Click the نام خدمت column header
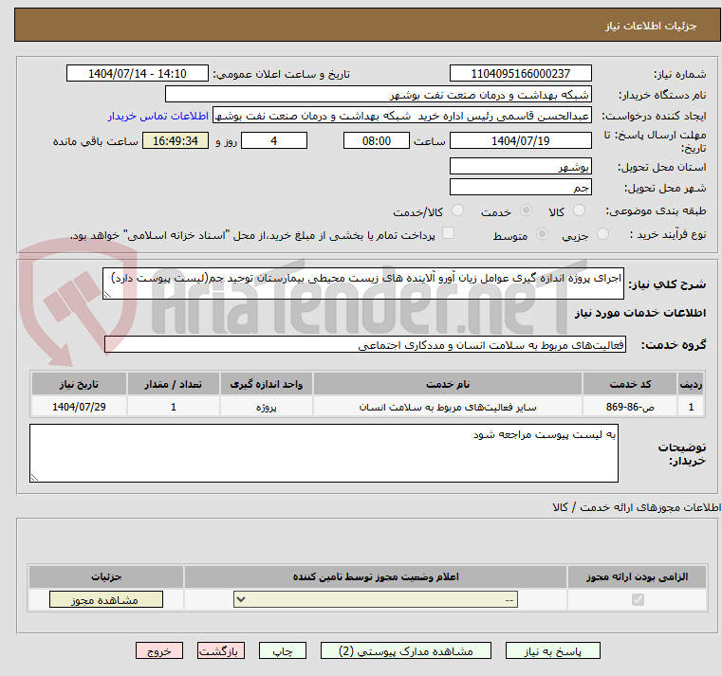Image resolution: width=722 pixels, height=676 pixels. [x=448, y=384]
